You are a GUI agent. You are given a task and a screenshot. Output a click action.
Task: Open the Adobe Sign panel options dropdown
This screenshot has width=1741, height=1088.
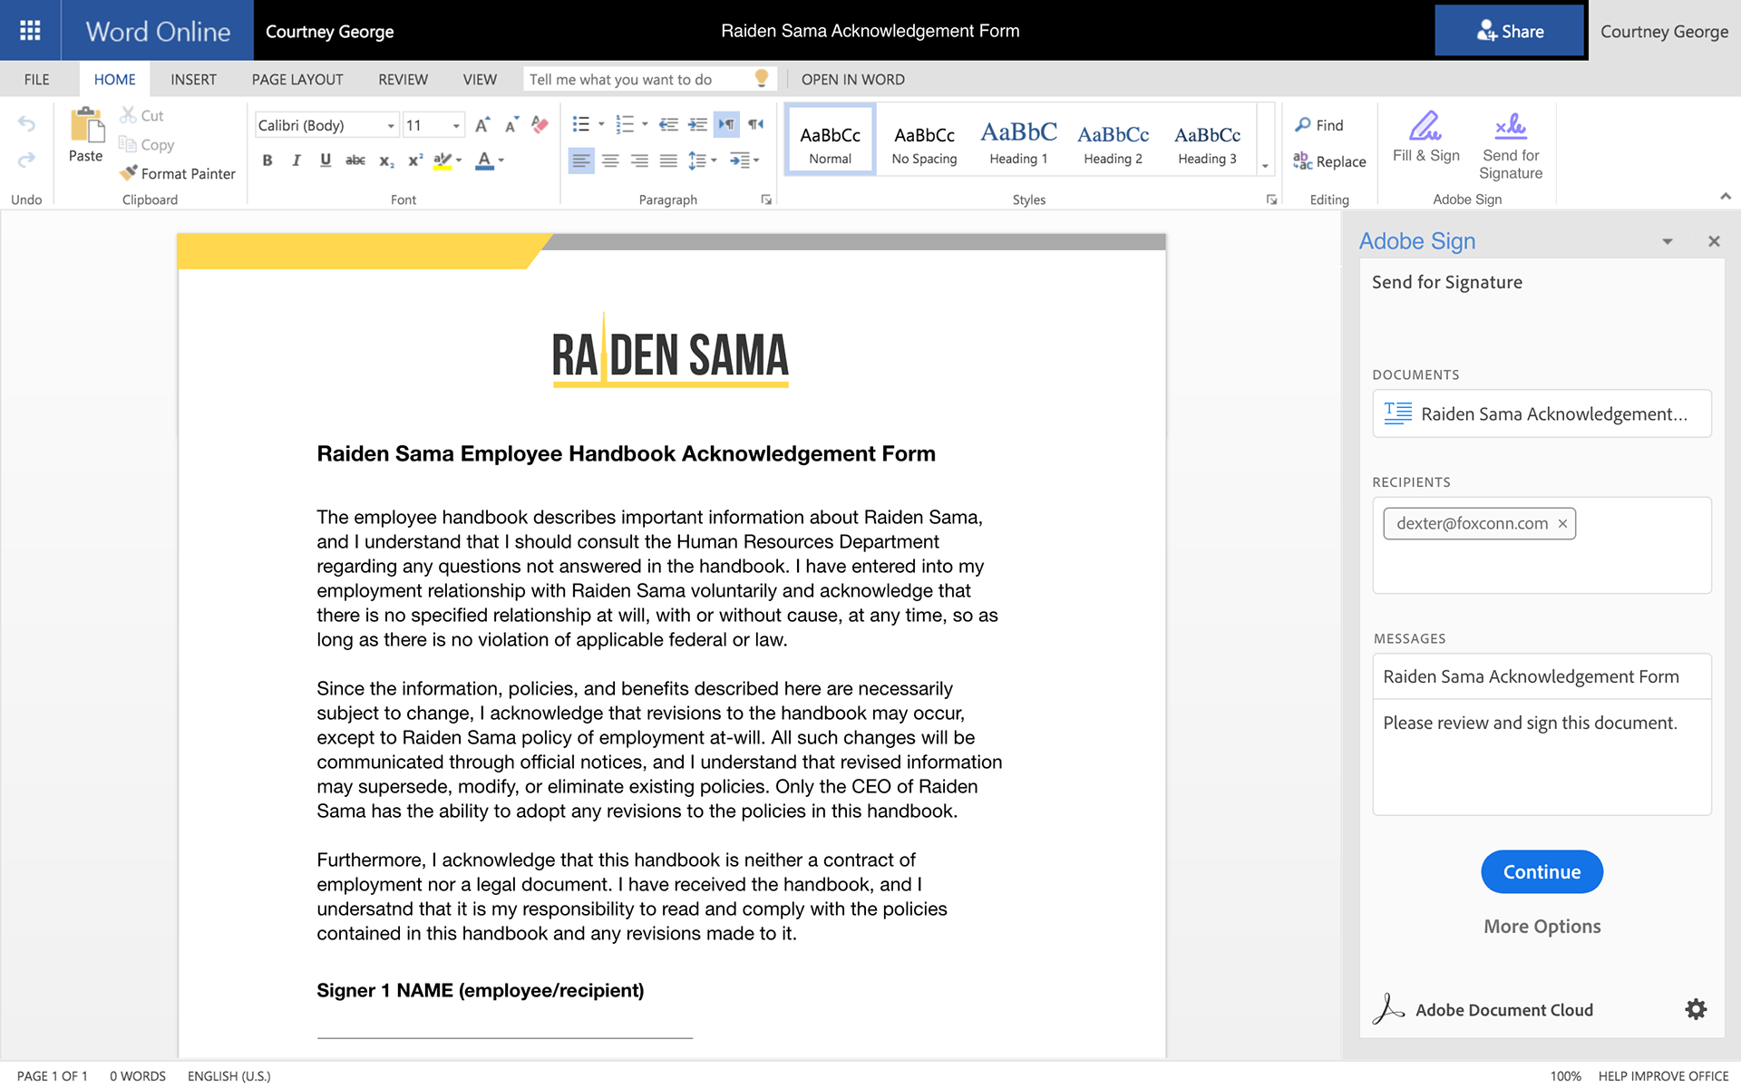[x=1667, y=241]
